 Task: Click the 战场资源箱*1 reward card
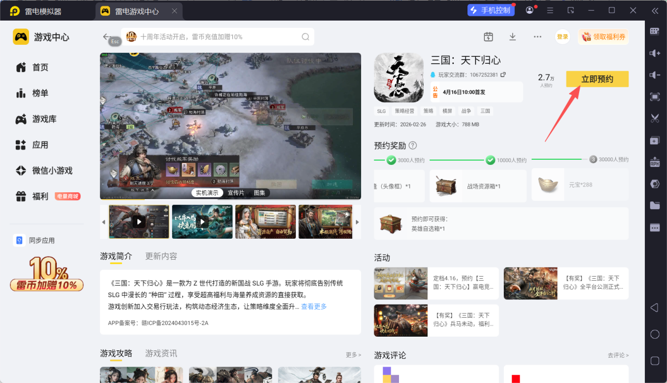point(478,186)
